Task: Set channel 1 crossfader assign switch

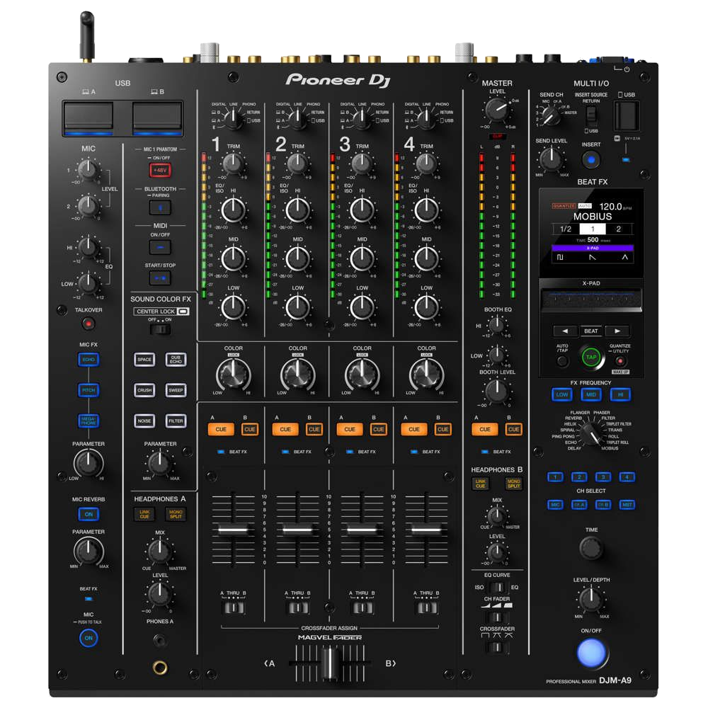Action: click(234, 607)
